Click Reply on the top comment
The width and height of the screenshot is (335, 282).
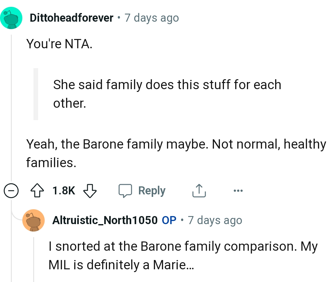152,191
